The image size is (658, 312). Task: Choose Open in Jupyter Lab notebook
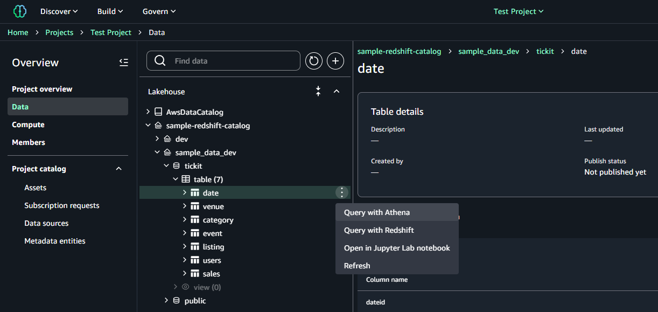(x=397, y=248)
